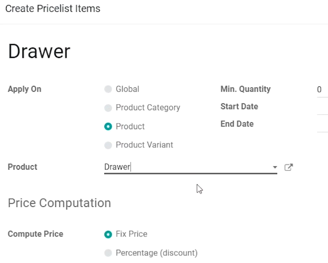Click the Min. Quantity label
Screen dimensions: 328x263
tap(246, 89)
